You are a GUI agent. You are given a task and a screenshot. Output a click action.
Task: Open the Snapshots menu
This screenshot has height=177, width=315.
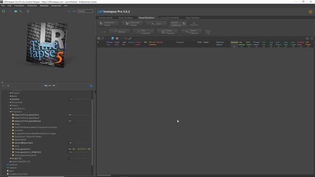(56, 5)
